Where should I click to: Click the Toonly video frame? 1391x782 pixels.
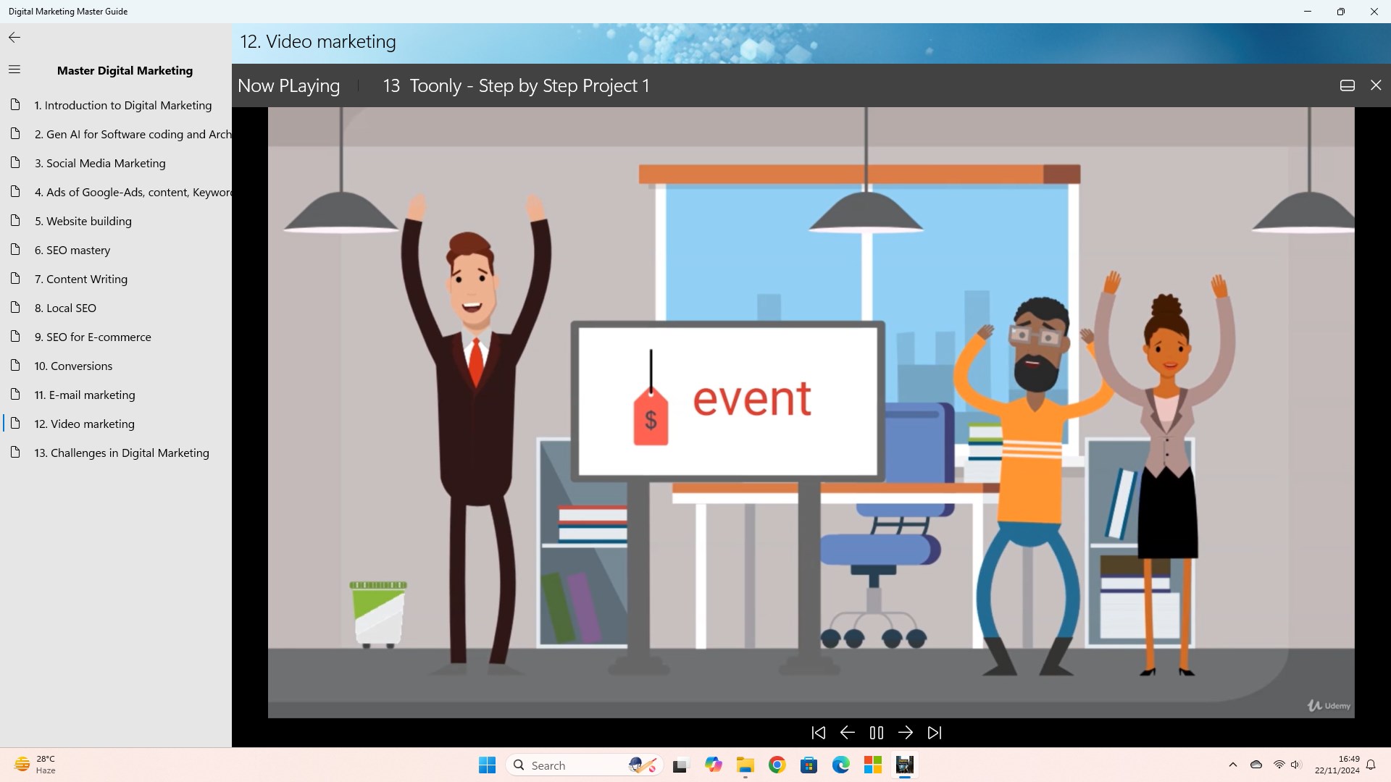pyautogui.click(x=811, y=413)
